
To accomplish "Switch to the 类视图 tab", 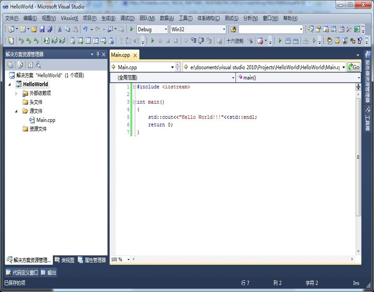I will [x=65, y=260].
